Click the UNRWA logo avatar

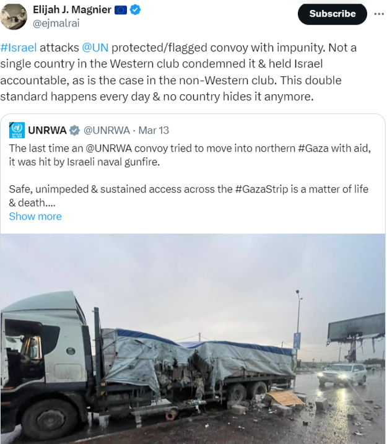tap(17, 130)
